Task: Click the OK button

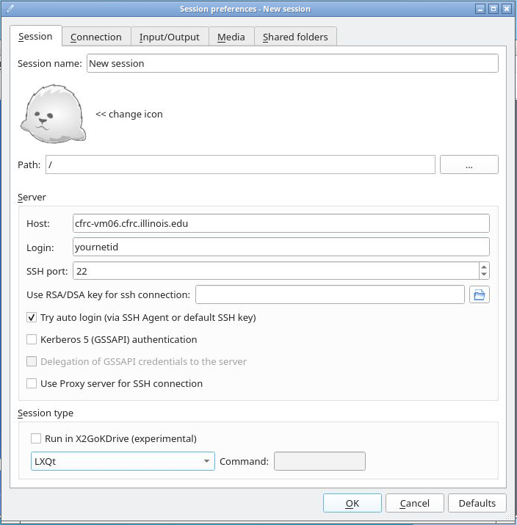Action: click(x=352, y=503)
